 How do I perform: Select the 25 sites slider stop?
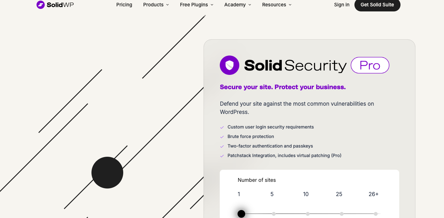(342, 214)
